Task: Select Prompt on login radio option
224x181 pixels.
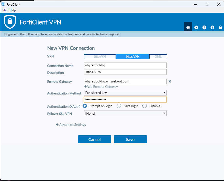Action: [85, 106]
